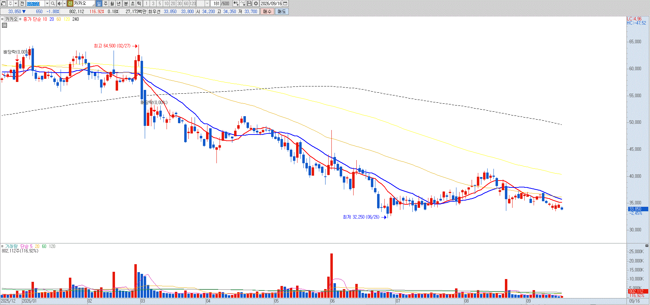
Task: Click the 거래량 volume legend label
Action: [x=11, y=247]
